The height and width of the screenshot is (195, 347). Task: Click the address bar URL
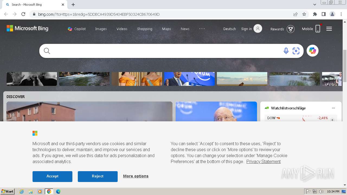pyautogui.click(x=99, y=14)
